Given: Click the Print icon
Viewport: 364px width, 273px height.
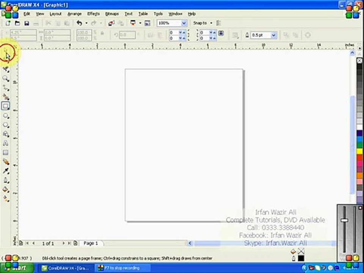Looking at the screenshot, I should click(36, 23).
